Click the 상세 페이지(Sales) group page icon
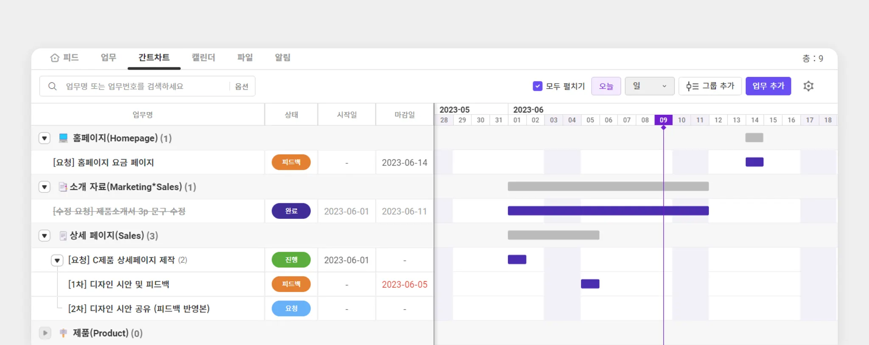The width and height of the screenshot is (869, 345). 63,236
